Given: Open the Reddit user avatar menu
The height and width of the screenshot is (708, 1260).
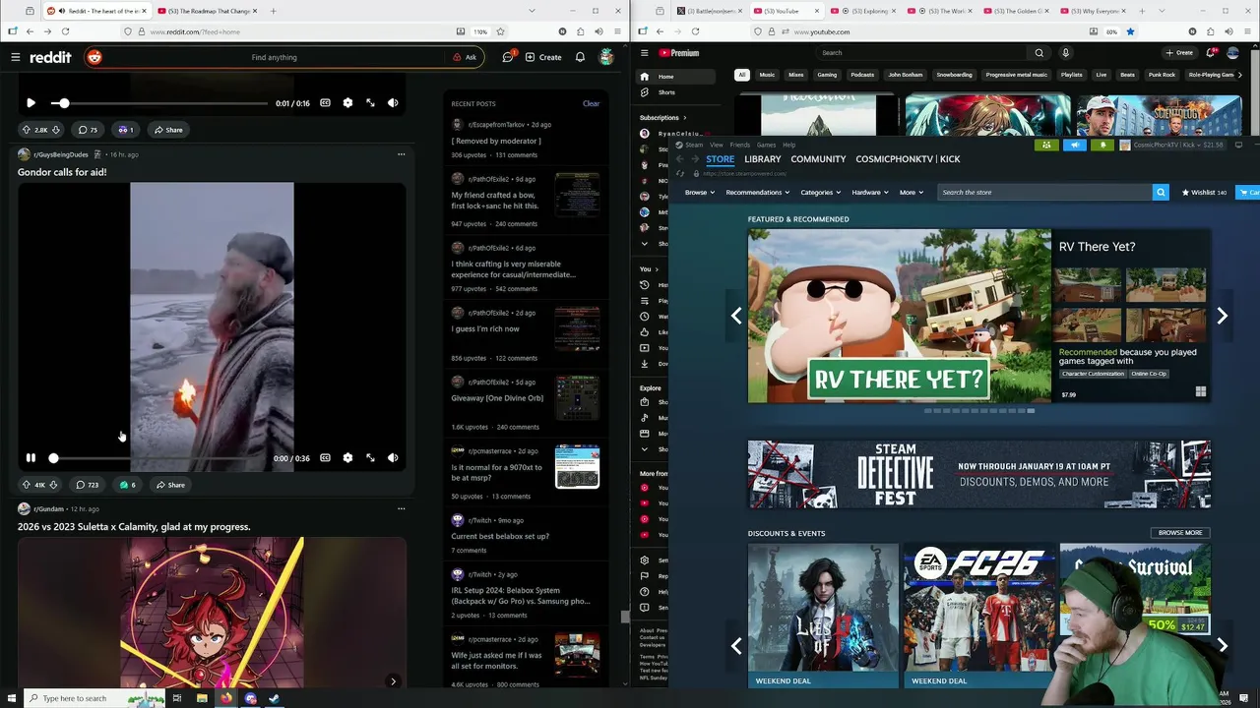Looking at the screenshot, I should [606, 57].
